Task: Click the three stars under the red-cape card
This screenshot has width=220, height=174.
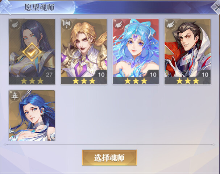Action: coord(188,81)
